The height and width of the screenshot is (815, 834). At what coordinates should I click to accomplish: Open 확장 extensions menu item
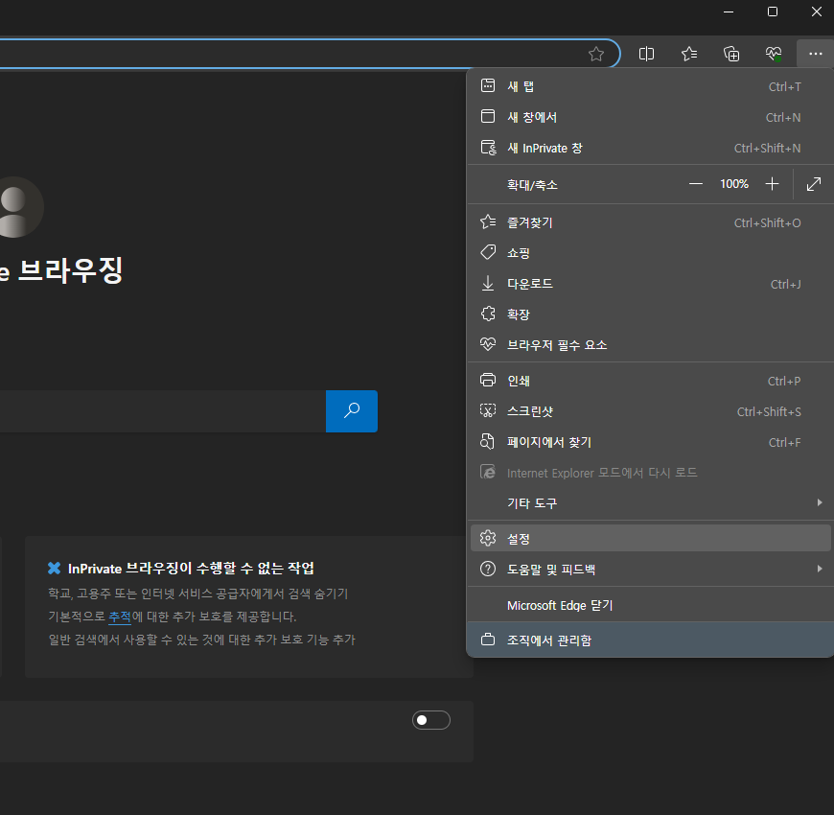click(651, 314)
